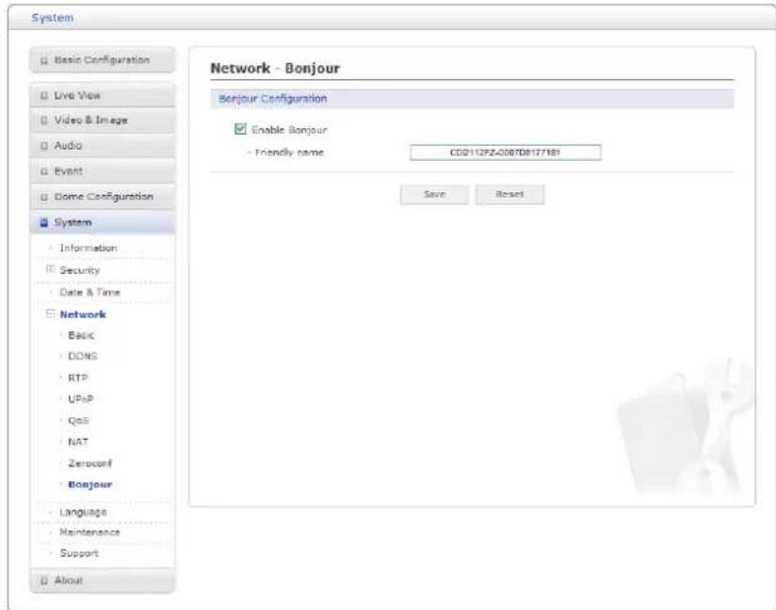This screenshot has width=776, height=610.
Task: Collapse the Network submenu minus icon
Action: tap(50, 313)
